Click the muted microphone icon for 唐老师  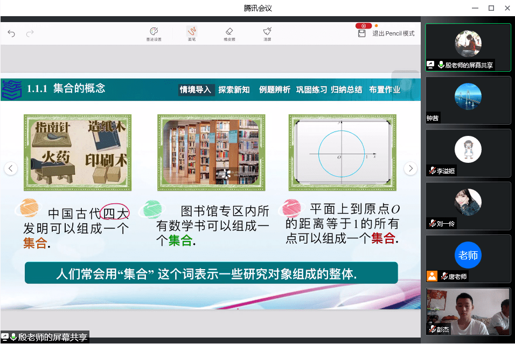pos(444,276)
